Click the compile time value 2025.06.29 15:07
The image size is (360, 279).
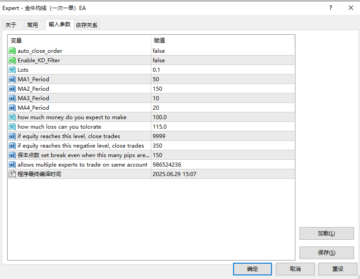click(x=174, y=174)
